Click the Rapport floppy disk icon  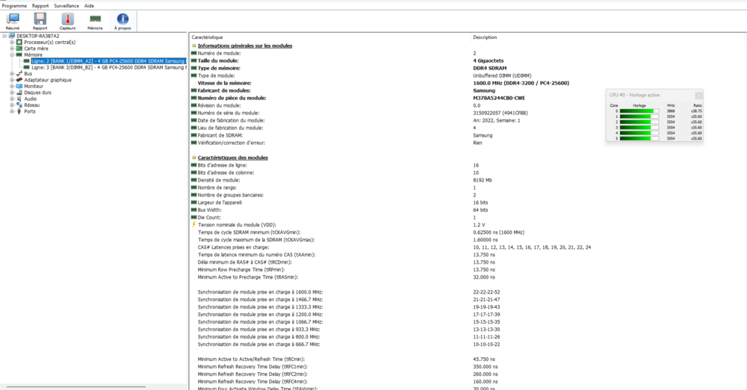40,21
